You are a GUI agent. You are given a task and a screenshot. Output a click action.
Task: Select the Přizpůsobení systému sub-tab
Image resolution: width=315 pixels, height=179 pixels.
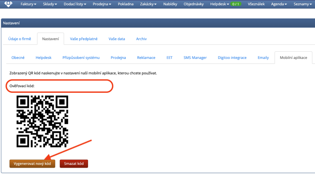click(x=81, y=58)
